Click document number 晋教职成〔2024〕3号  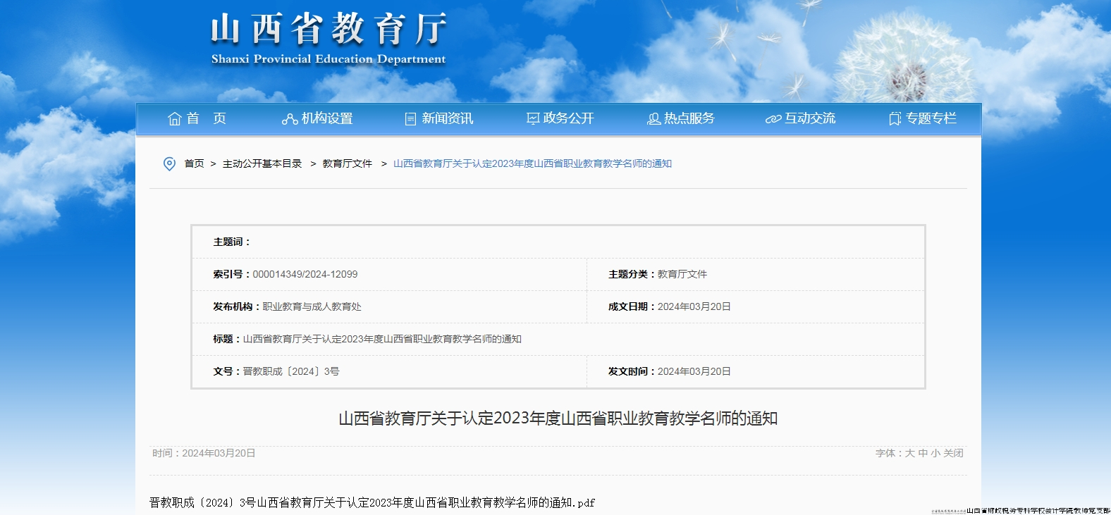(291, 371)
